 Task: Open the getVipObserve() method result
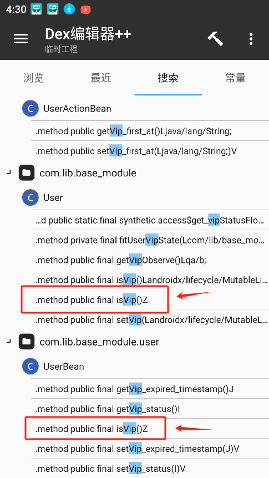[150, 260]
